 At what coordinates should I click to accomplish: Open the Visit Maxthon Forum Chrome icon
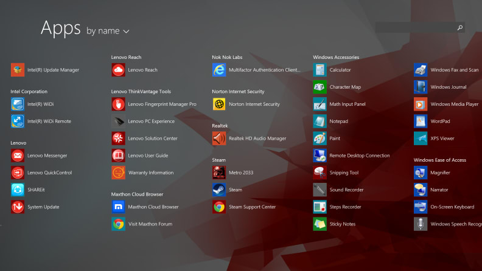[118, 224]
